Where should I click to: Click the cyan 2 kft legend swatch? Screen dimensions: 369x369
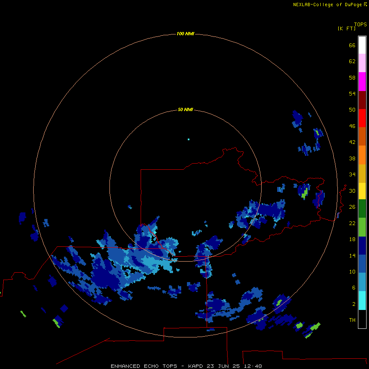[x=362, y=301]
